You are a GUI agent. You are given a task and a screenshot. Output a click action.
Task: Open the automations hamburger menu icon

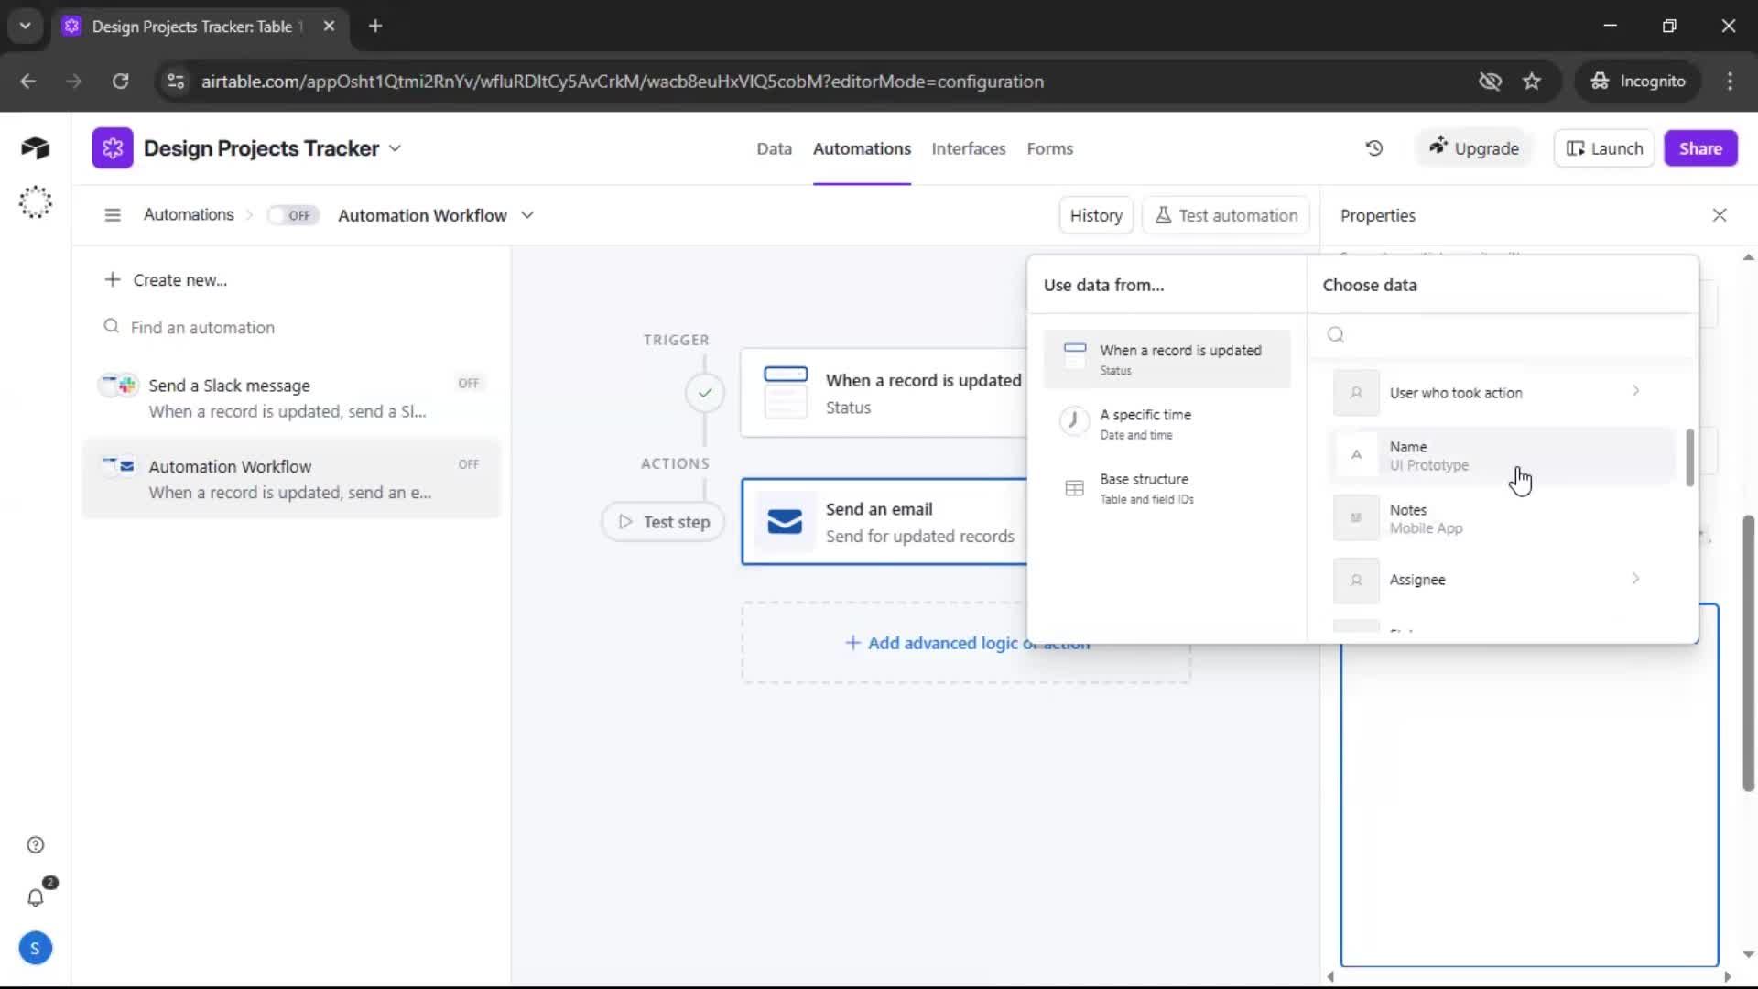point(113,215)
